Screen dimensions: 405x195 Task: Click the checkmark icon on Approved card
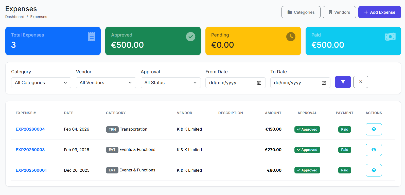pyautogui.click(x=190, y=37)
